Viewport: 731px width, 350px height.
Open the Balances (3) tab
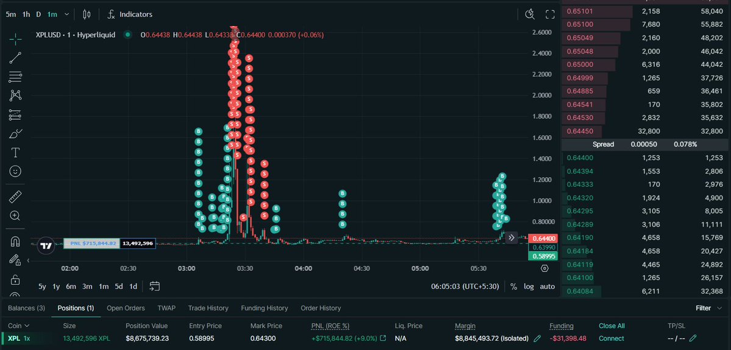pos(27,308)
